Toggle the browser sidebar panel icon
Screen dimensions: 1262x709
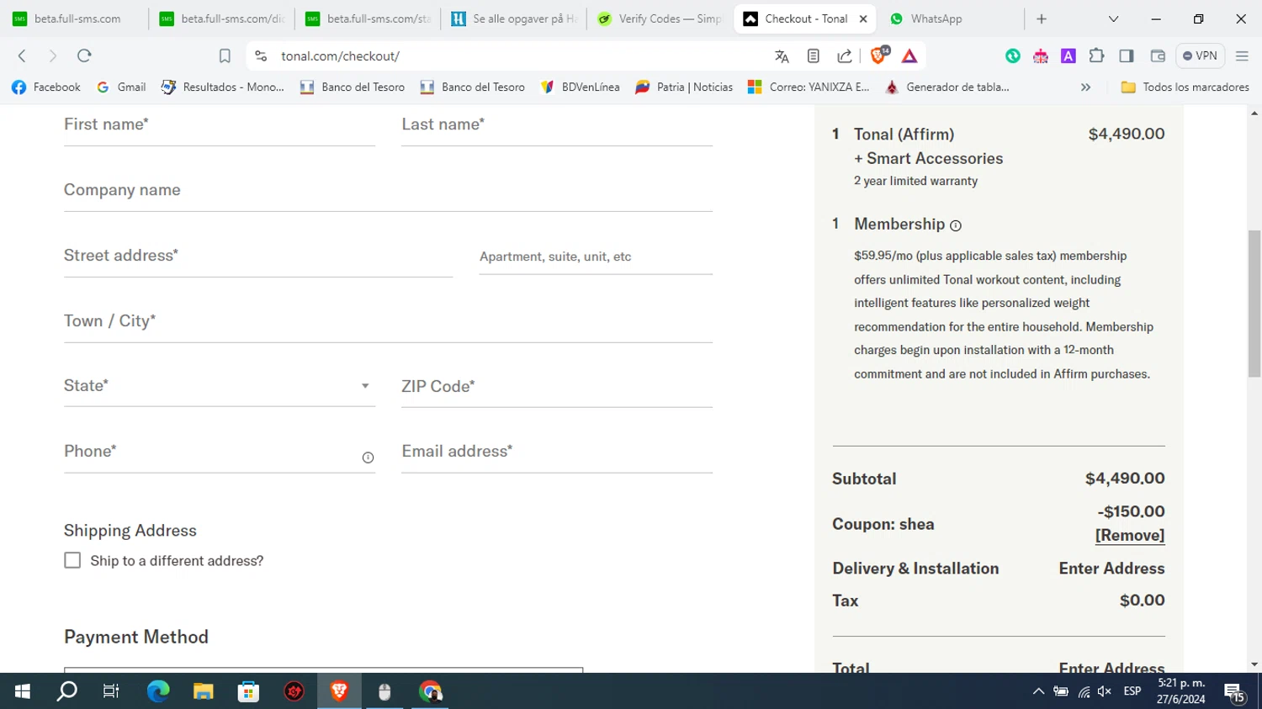(1127, 56)
